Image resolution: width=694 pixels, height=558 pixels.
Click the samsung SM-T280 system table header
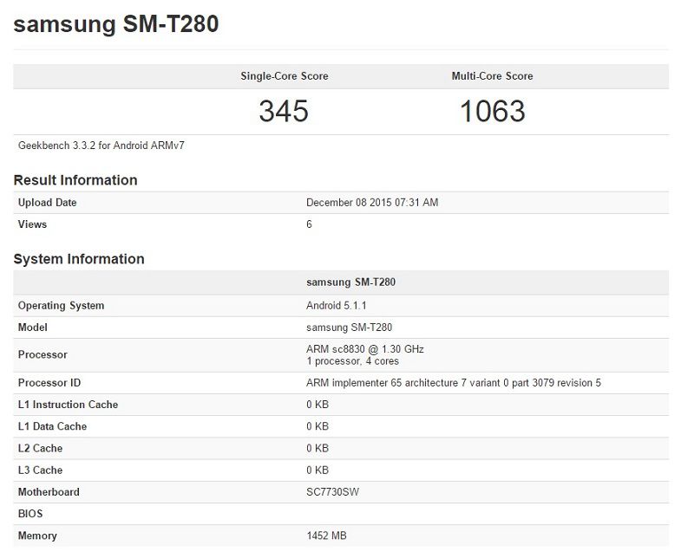click(351, 282)
